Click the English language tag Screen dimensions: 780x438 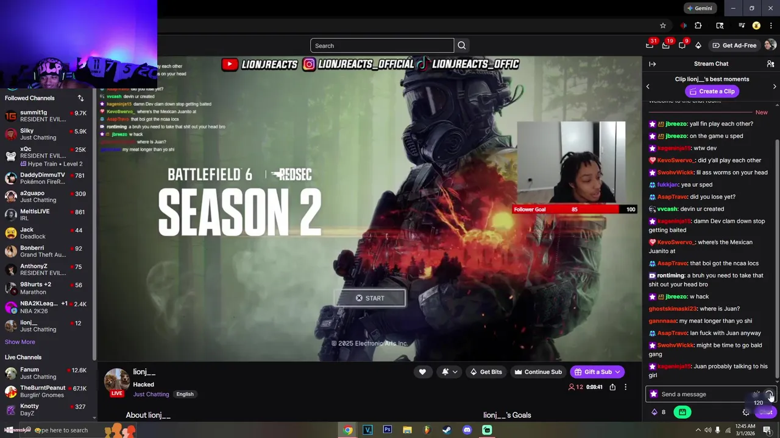point(185,394)
